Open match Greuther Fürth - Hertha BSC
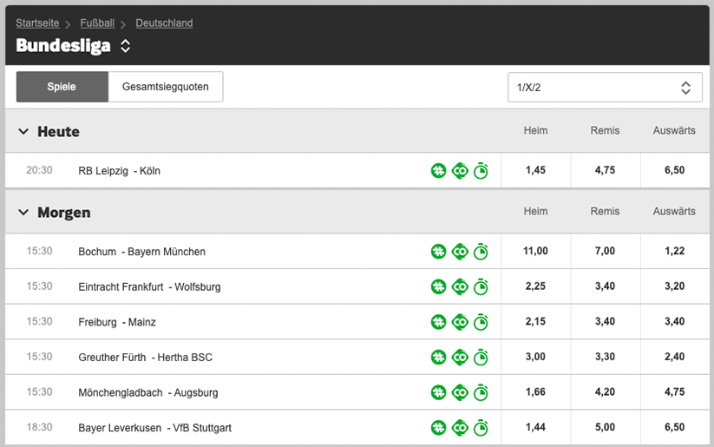The image size is (714, 447). coord(145,358)
